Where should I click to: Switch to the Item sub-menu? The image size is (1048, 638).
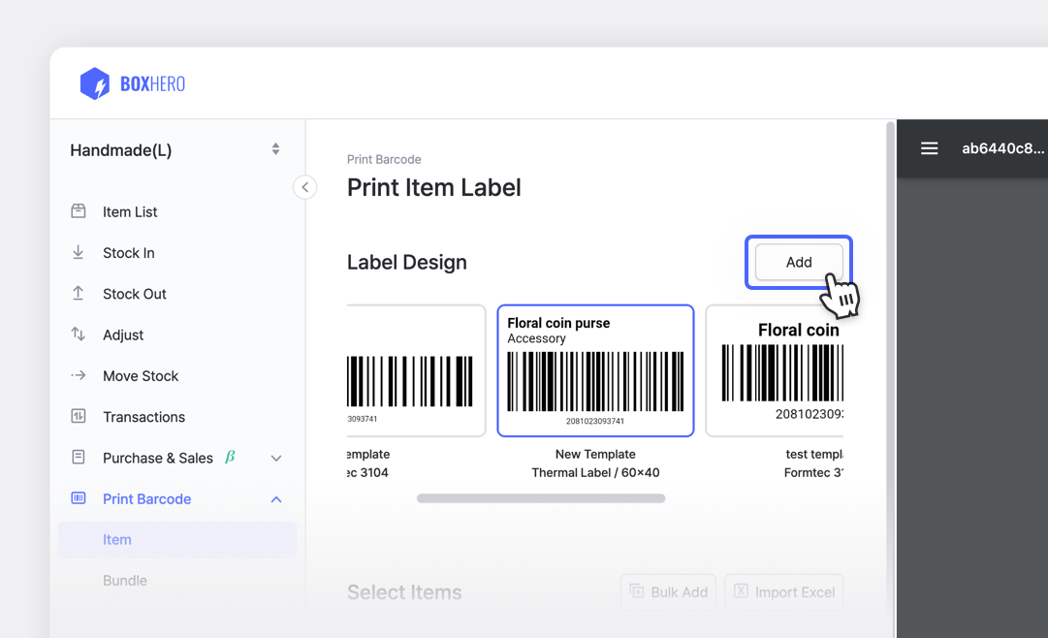click(116, 539)
